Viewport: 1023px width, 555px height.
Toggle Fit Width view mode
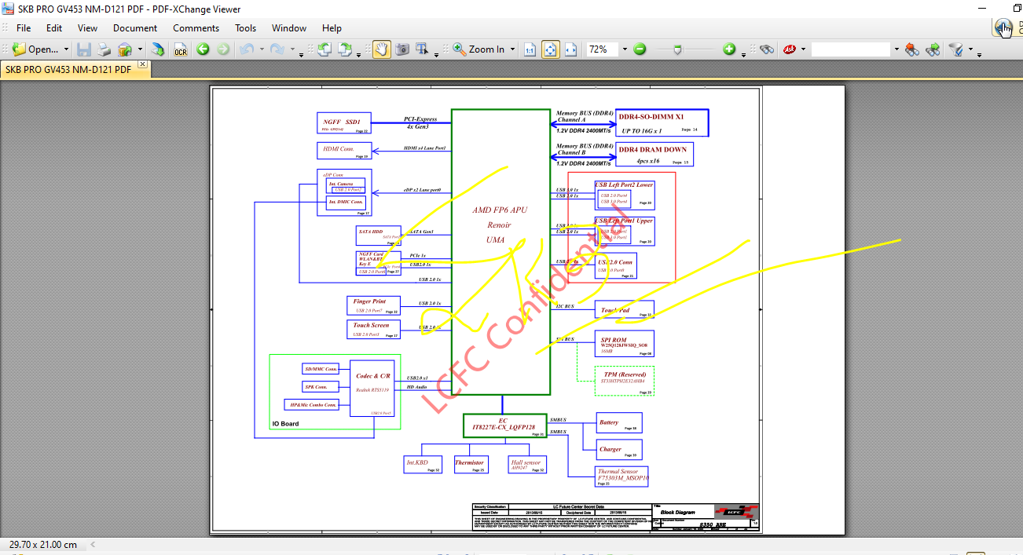pos(571,49)
